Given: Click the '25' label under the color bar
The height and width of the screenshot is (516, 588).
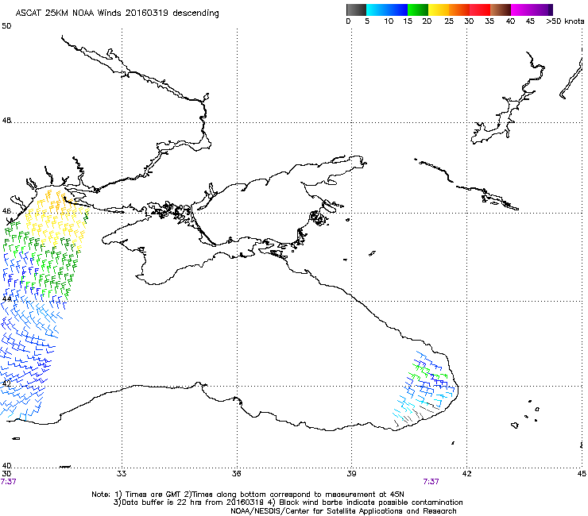Looking at the screenshot, I should click(449, 21).
